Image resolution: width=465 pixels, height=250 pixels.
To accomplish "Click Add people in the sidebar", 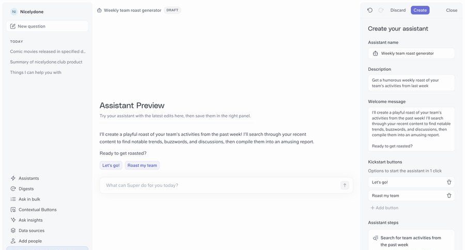I will [x=30, y=241].
